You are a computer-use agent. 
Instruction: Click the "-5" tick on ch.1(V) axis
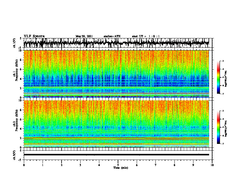(x=20, y=47)
